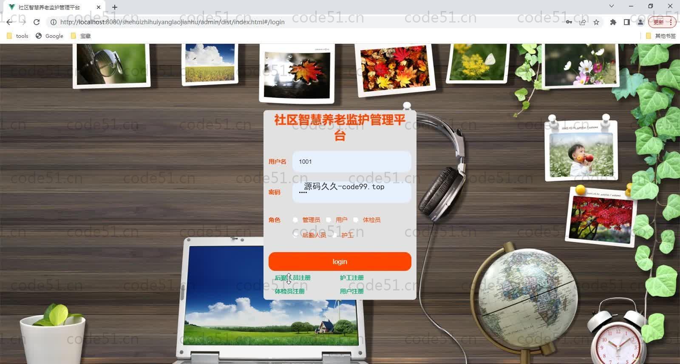Go forward using browser forward arrow
Viewport: 680px width, 364px height.
pyautogui.click(x=23, y=22)
